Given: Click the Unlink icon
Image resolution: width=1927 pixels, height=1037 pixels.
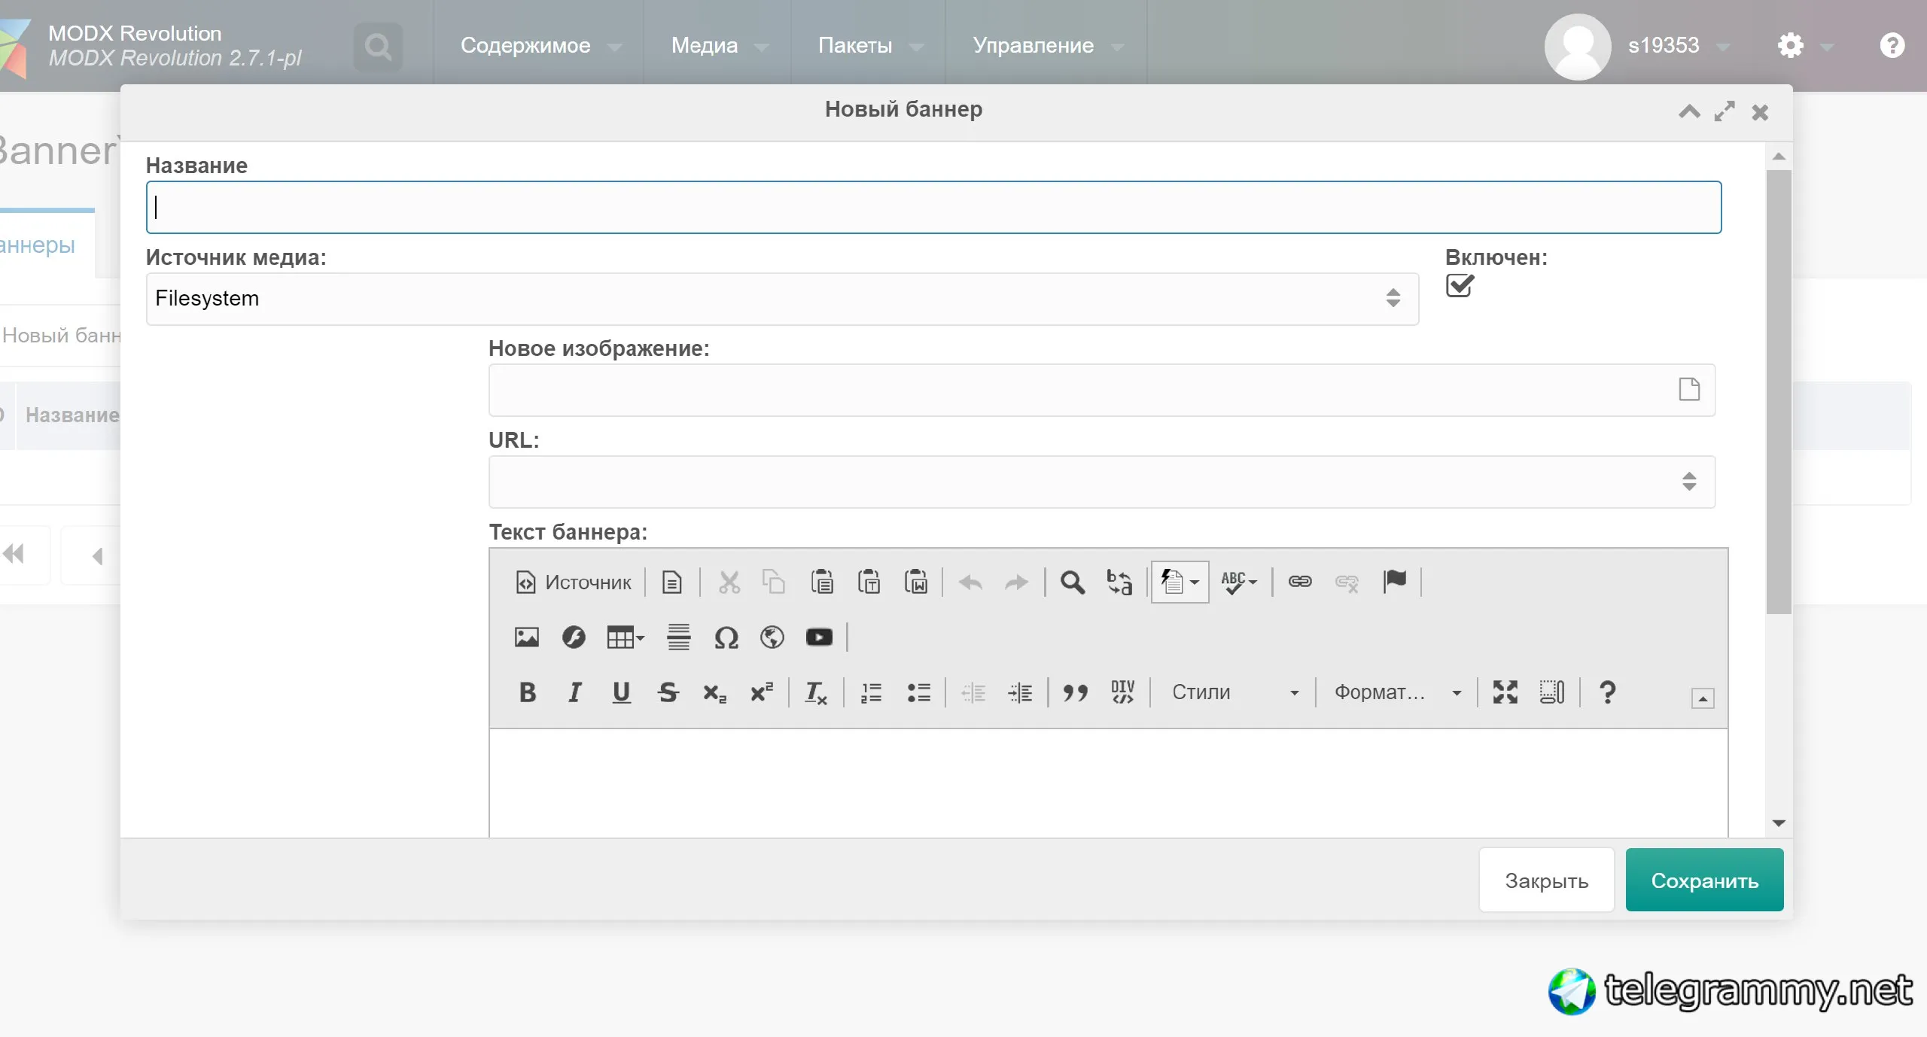Looking at the screenshot, I should [x=1347, y=582].
